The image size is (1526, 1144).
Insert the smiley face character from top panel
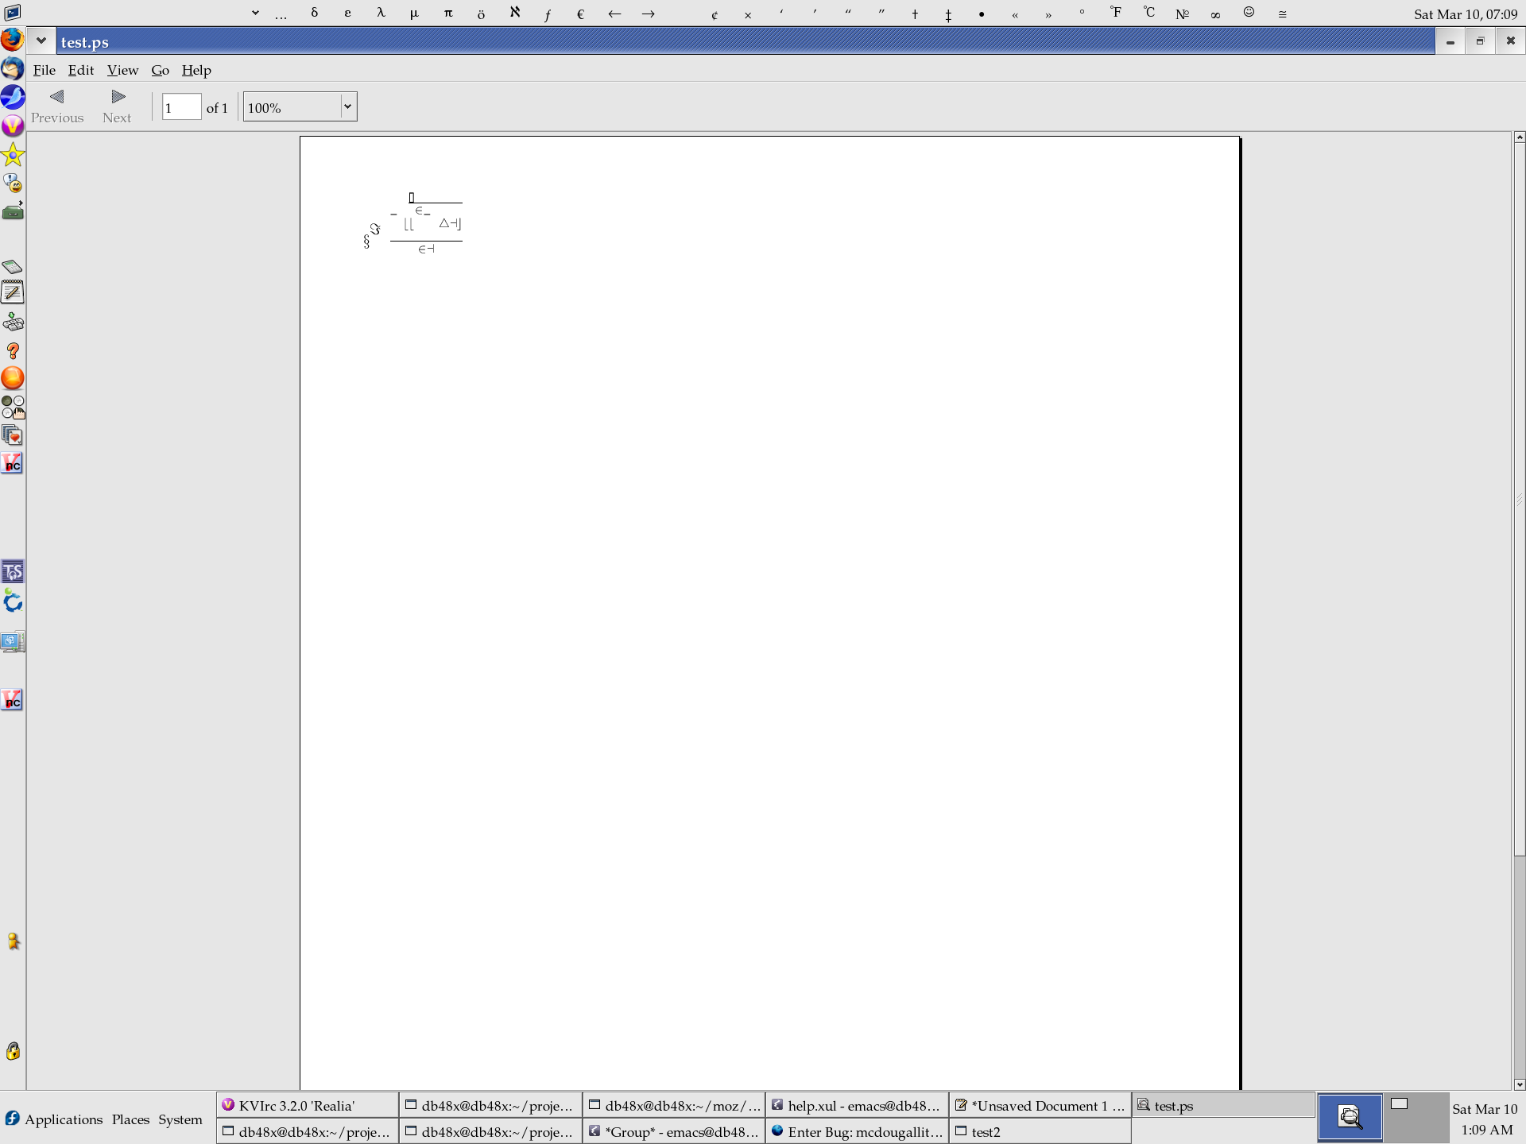[x=1249, y=13]
